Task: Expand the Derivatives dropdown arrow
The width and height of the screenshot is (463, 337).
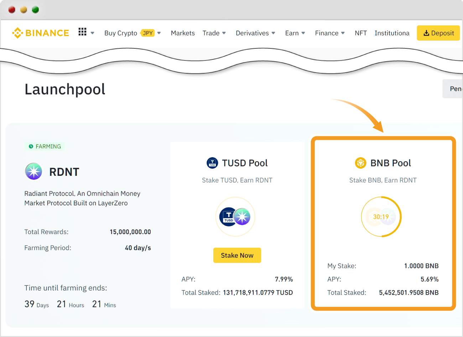Action: point(273,33)
